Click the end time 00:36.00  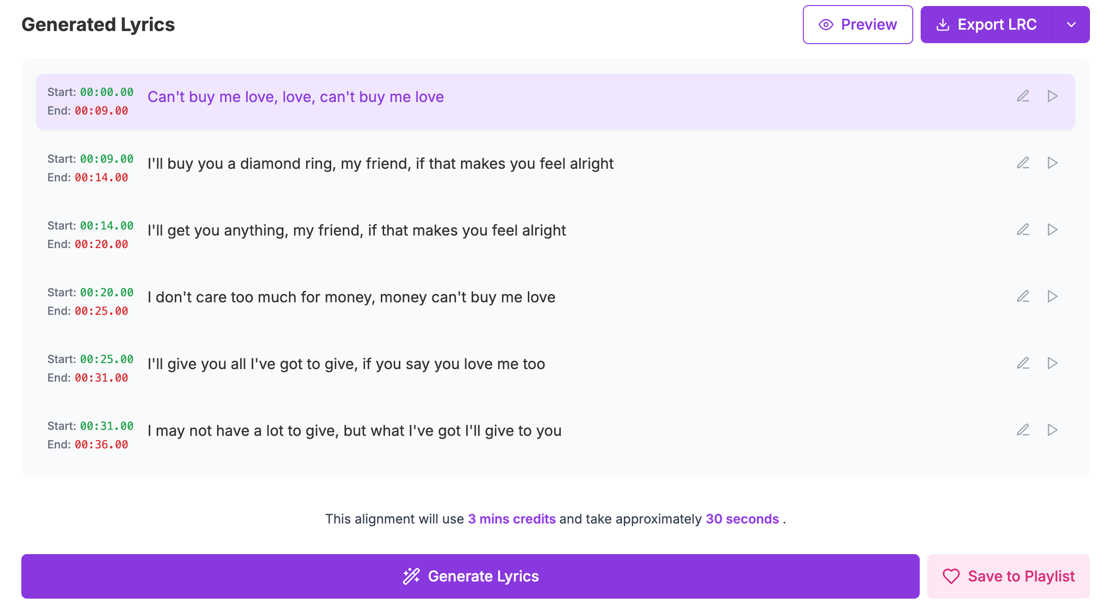point(102,445)
